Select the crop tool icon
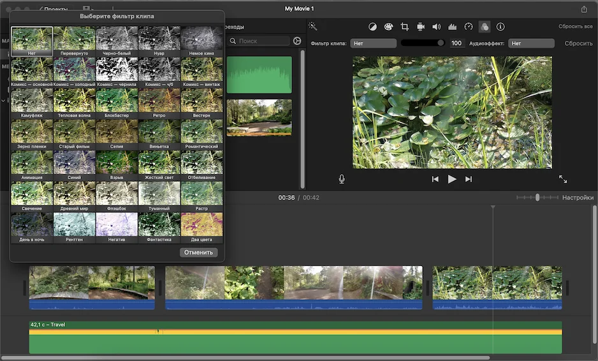 click(405, 27)
